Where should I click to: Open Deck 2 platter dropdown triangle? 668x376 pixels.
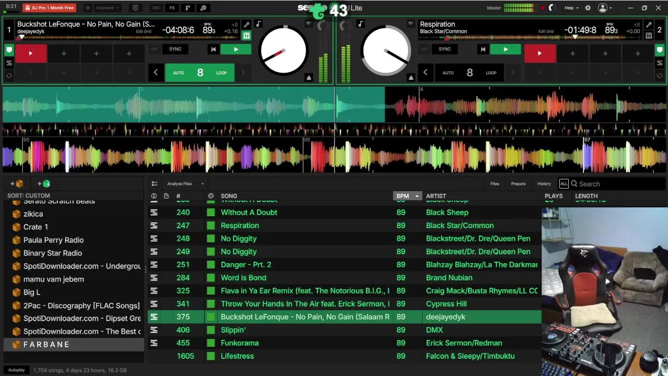[411, 24]
